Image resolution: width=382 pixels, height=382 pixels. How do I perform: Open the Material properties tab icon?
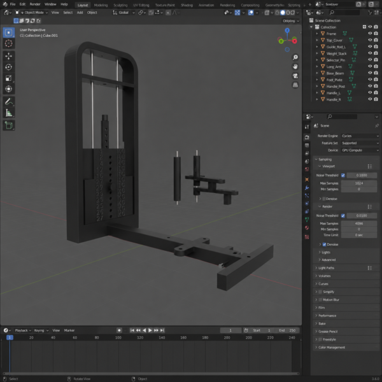(x=307, y=228)
